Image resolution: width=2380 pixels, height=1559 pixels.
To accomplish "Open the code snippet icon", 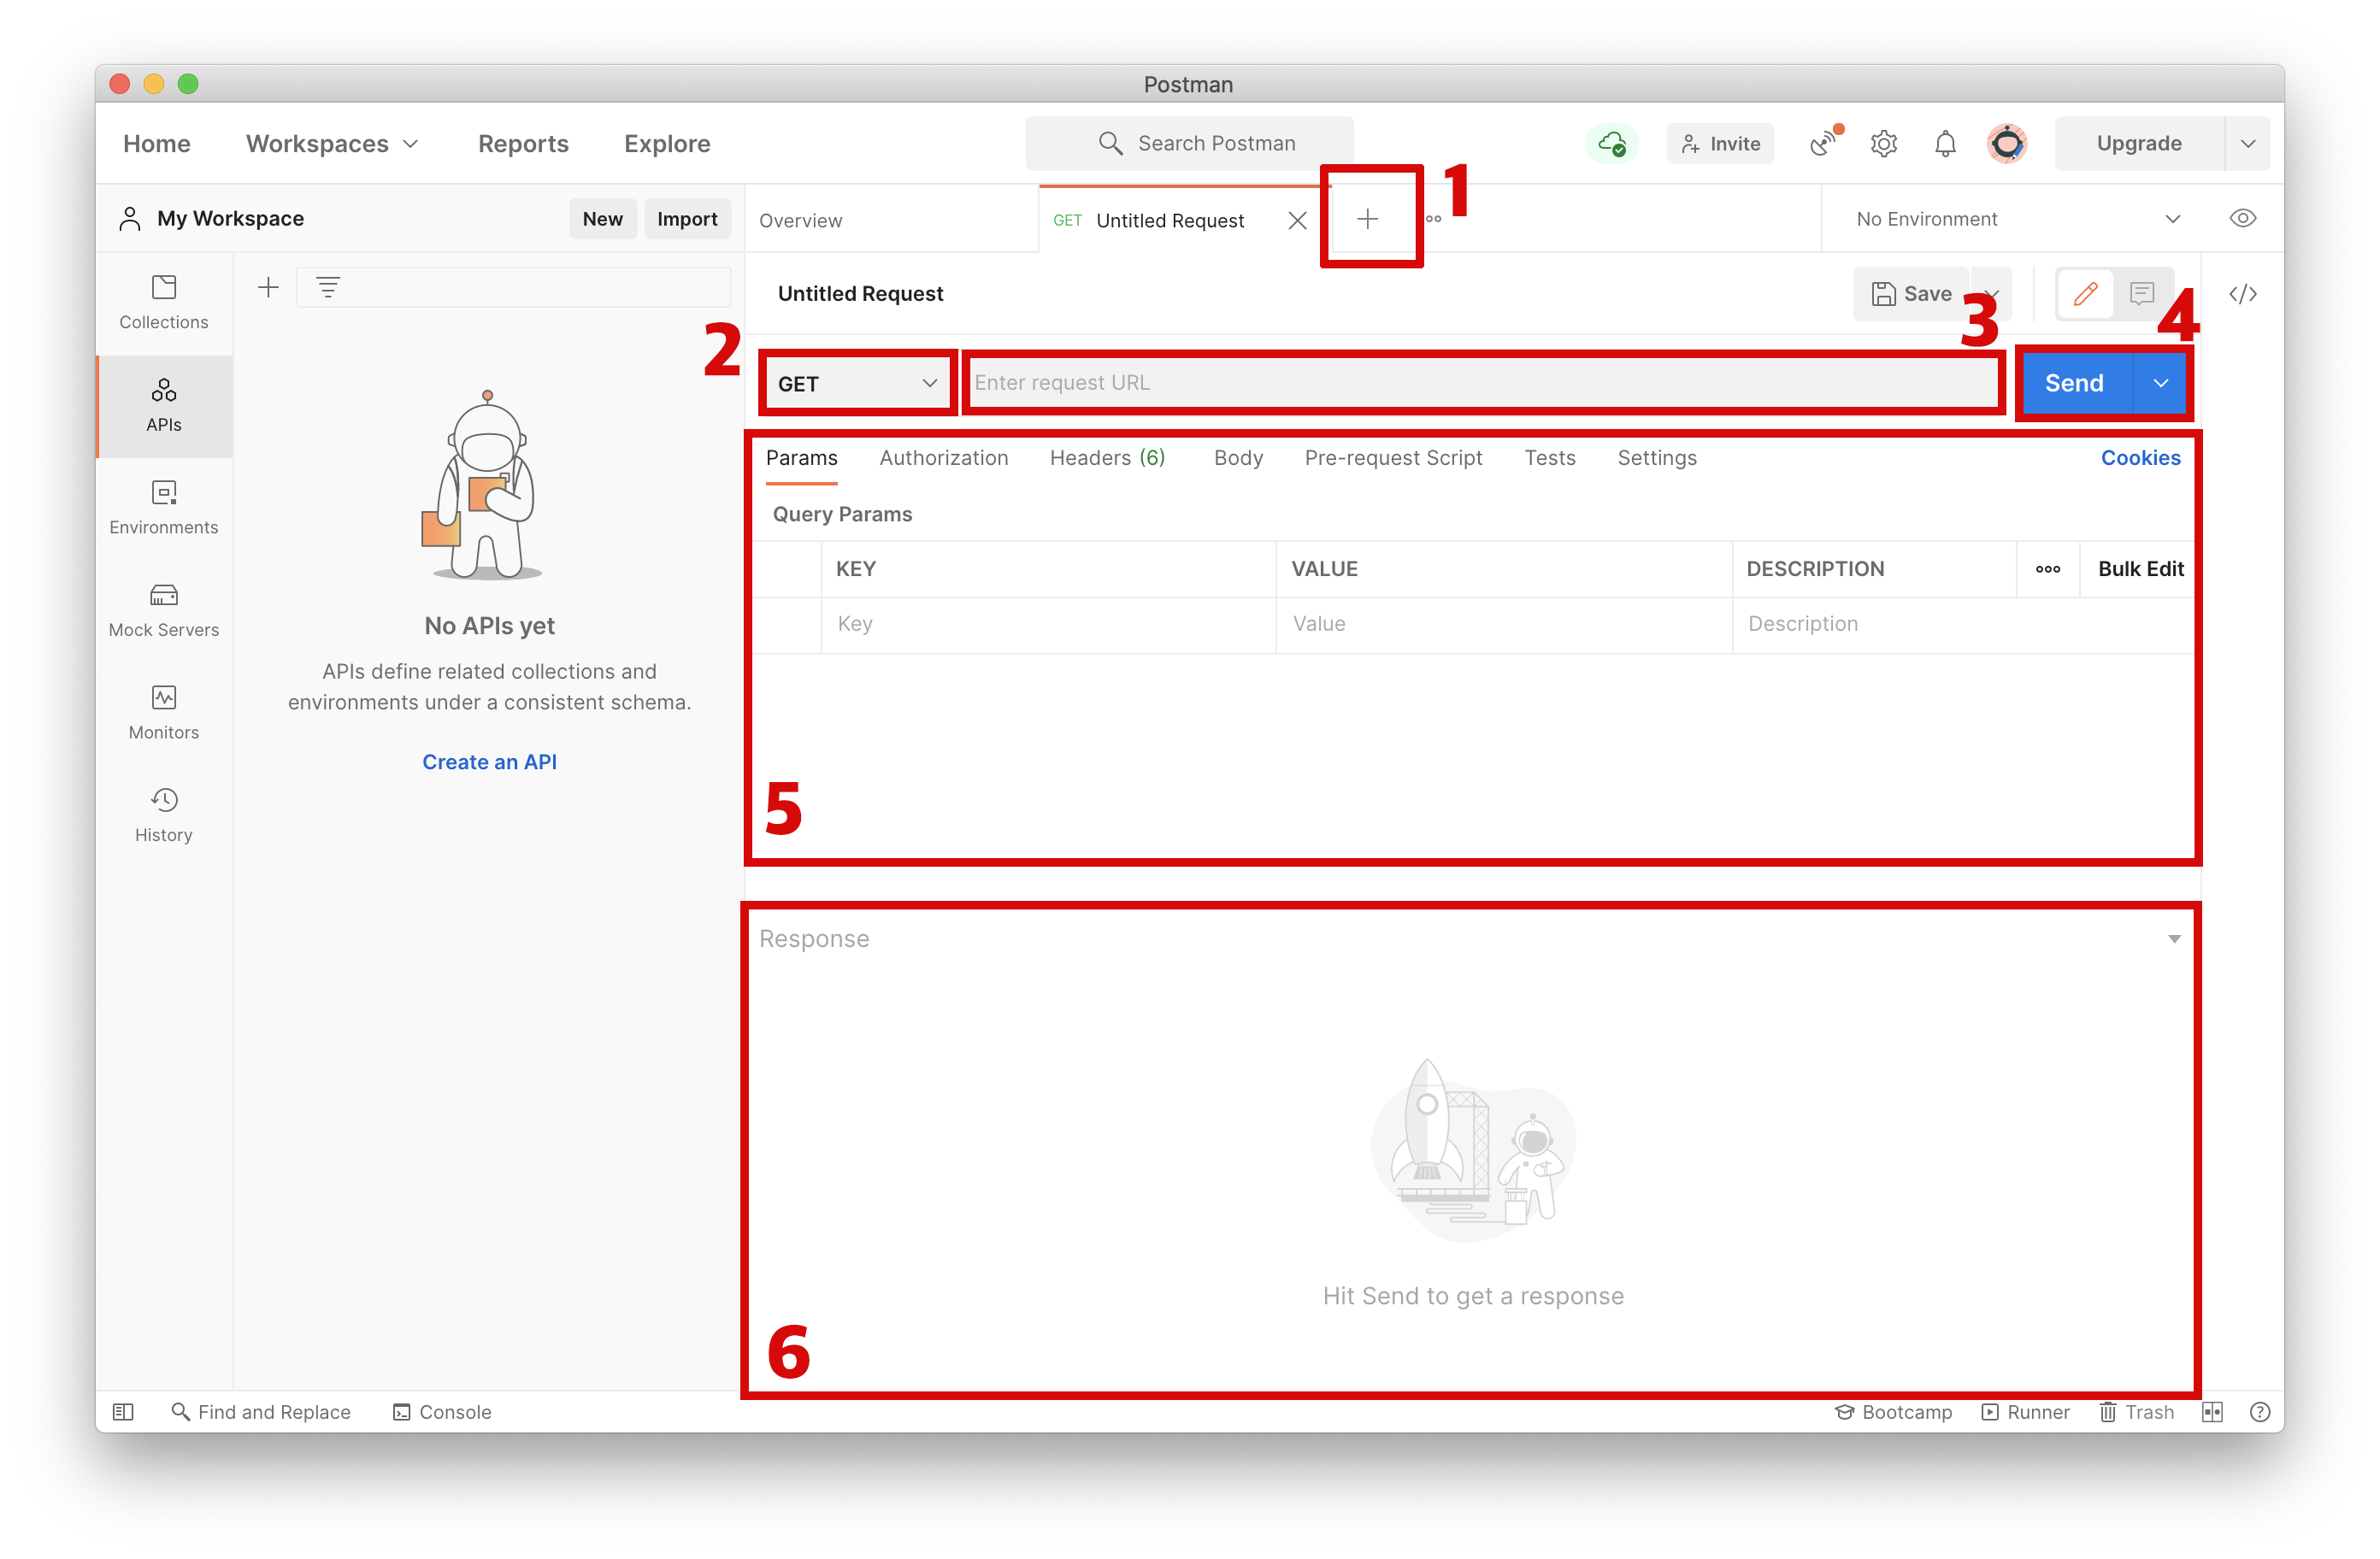I will 2243,294.
